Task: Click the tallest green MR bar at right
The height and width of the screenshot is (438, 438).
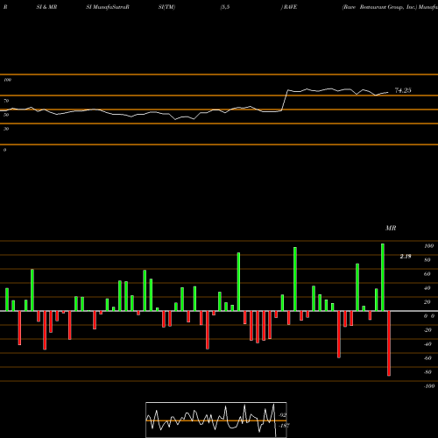Action: pos(383,277)
